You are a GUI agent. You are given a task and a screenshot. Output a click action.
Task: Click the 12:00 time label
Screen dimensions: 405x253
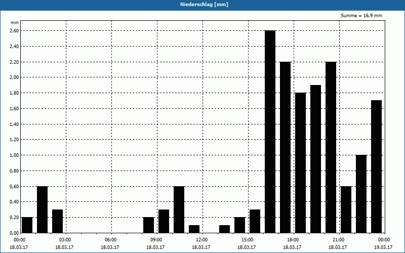click(202, 240)
